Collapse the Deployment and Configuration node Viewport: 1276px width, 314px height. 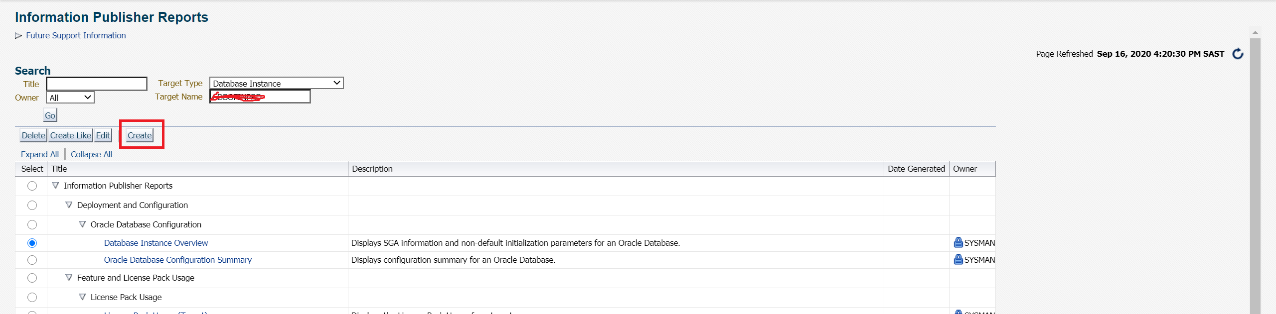coord(69,205)
